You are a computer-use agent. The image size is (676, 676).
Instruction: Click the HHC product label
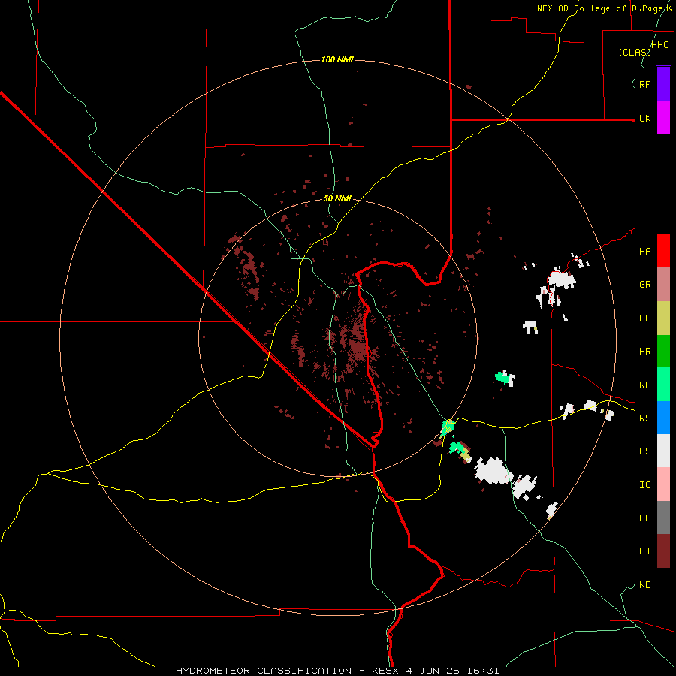660,45
